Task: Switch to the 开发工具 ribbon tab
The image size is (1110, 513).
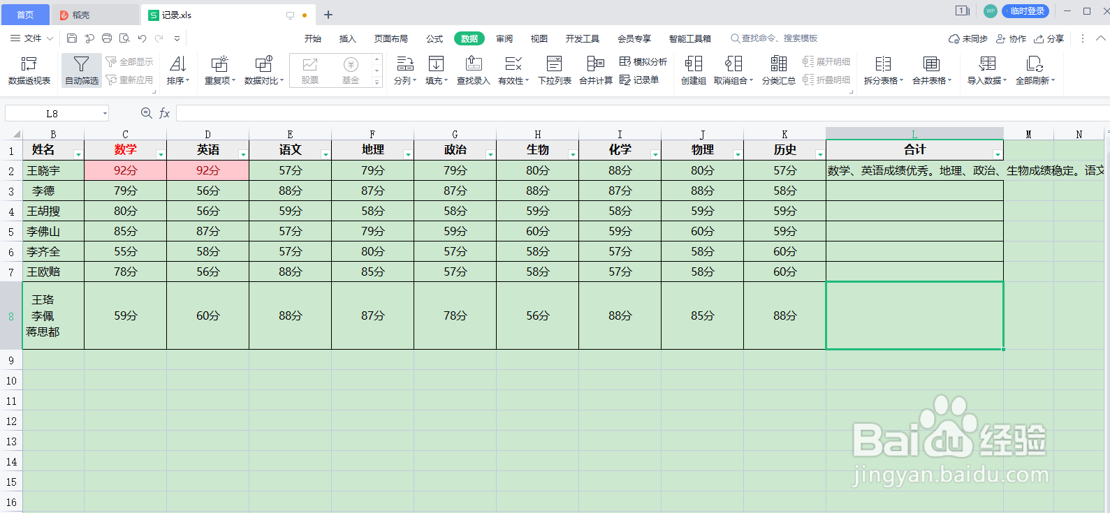Action: (x=583, y=38)
